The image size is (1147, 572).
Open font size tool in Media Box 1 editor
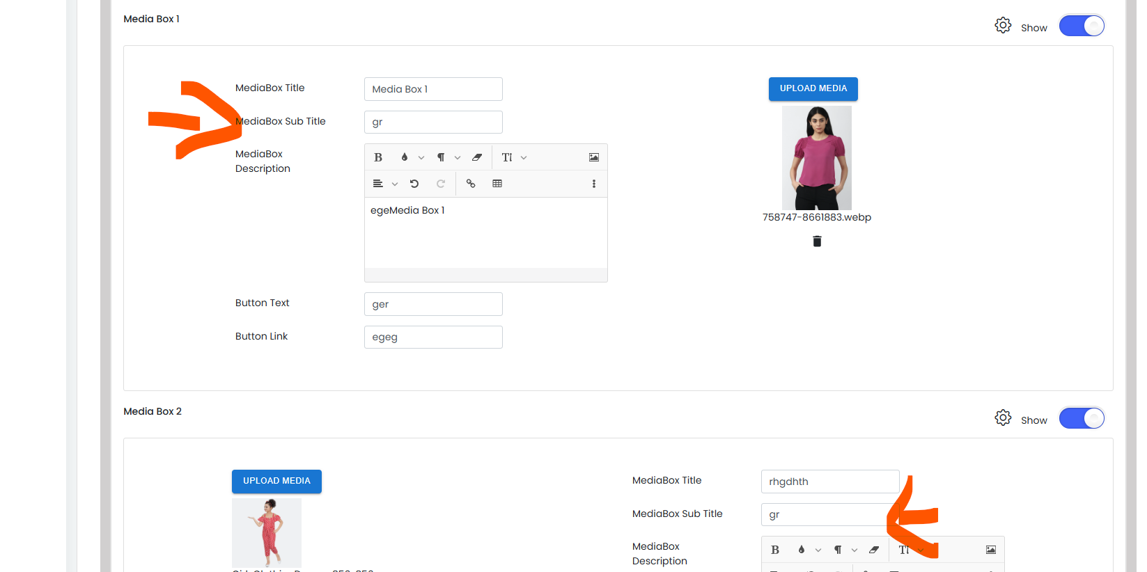(x=507, y=157)
